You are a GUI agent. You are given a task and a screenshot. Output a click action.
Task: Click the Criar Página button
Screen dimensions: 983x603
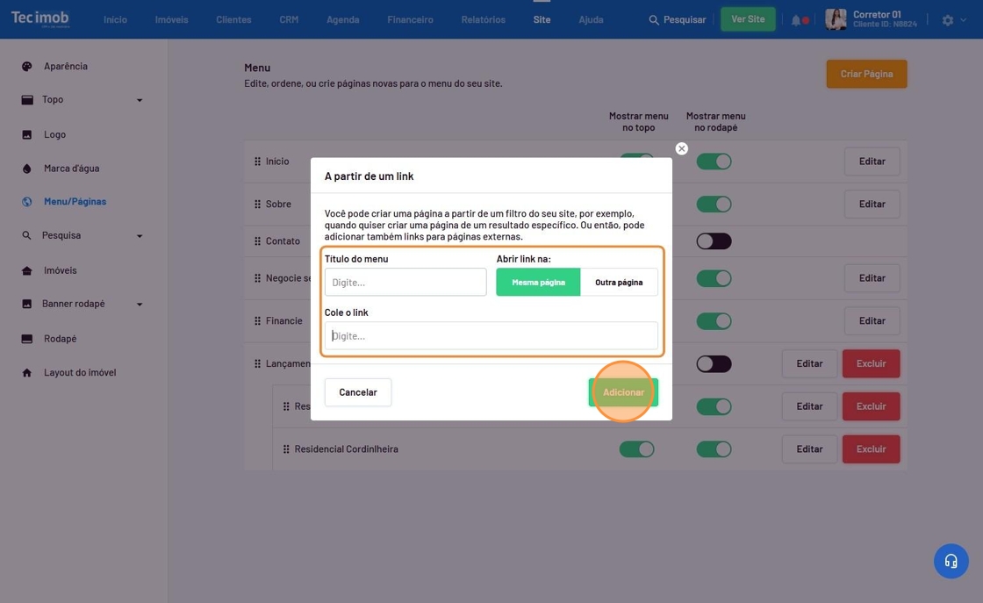(x=866, y=74)
